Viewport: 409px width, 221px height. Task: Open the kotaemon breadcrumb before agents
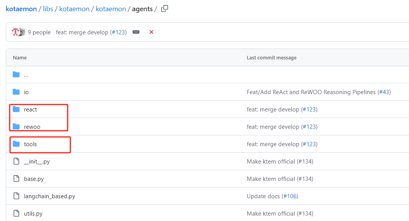coord(111,9)
